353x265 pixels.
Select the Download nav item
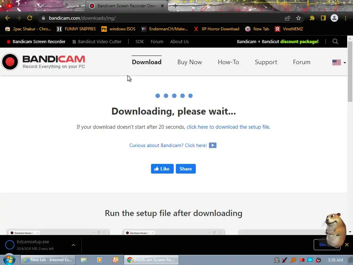pyautogui.click(x=147, y=62)
